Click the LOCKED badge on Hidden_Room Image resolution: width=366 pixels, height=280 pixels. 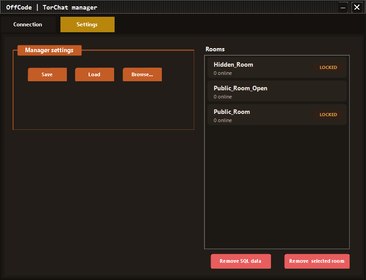click(328, 67)
